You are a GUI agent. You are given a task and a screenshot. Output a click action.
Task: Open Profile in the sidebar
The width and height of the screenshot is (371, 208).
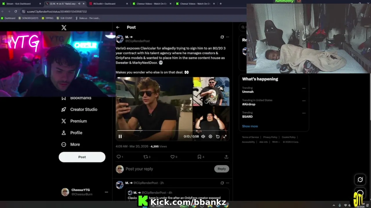point(72,133)
